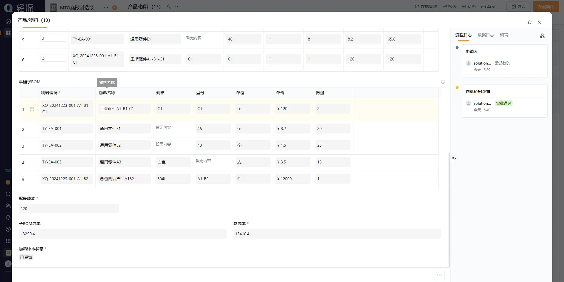This screenshot has width=564, height=282.
Task: Click the 子BOM成本 field
Action: [122, 234]
